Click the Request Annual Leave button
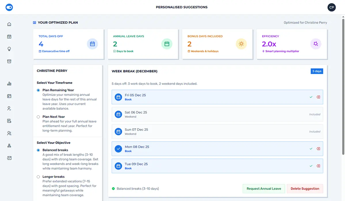The image size is (345, 201). (x=264, y=189)
